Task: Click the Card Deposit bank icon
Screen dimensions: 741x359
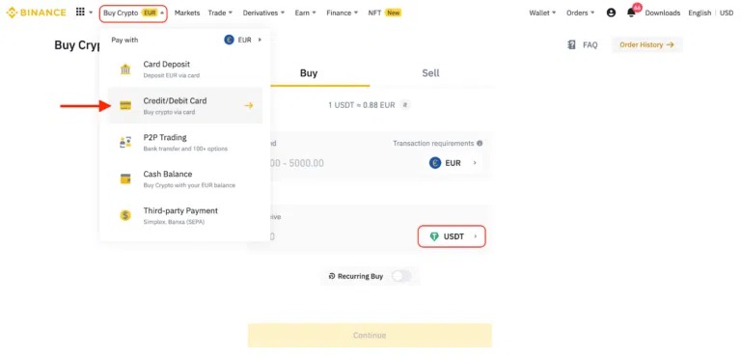Action: (125, 69)
